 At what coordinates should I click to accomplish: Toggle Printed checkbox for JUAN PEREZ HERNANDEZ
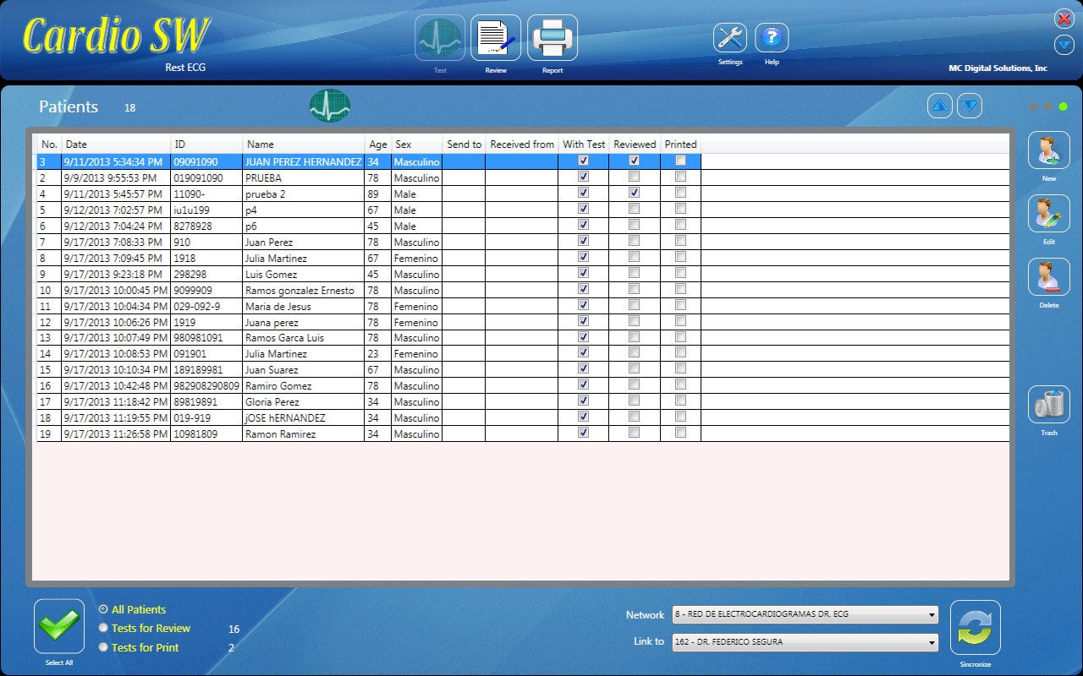click(680, 161)
